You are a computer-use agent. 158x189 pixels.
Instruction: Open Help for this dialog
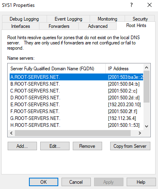(x=141, y=182)
